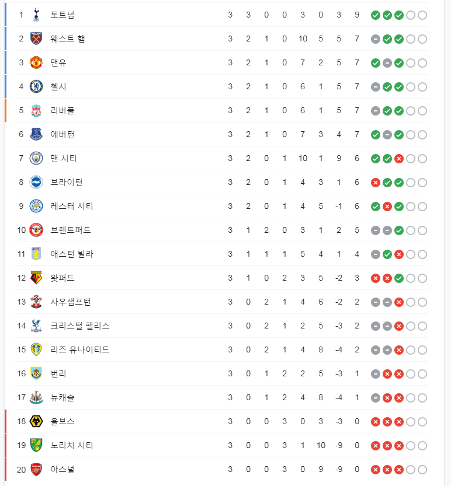This screenshot has width=451, height=486.
Task: Click 애스턴 빌라 team name
Action: 71,254
